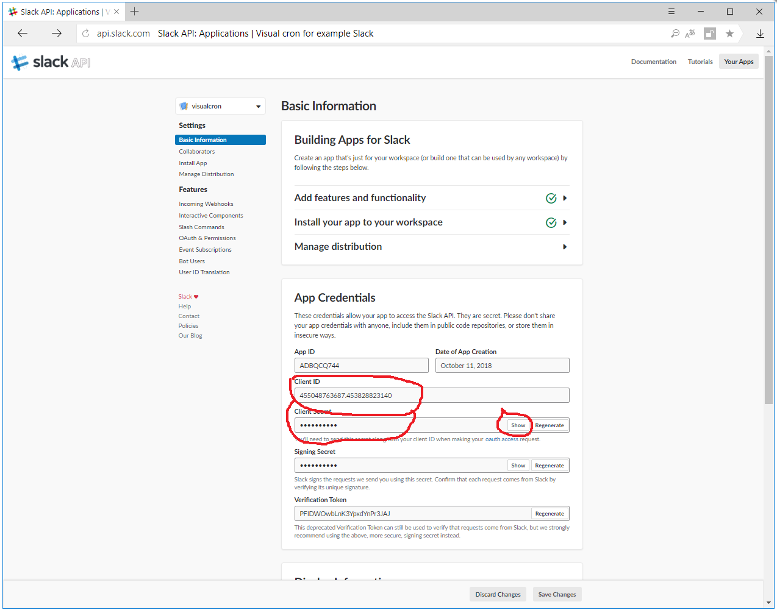The width and height of the screenshot is (777, 610).
Task: Click the zoom-out magnifier icon in address bar
Action: pyautogui.click(x=675, y=34)
